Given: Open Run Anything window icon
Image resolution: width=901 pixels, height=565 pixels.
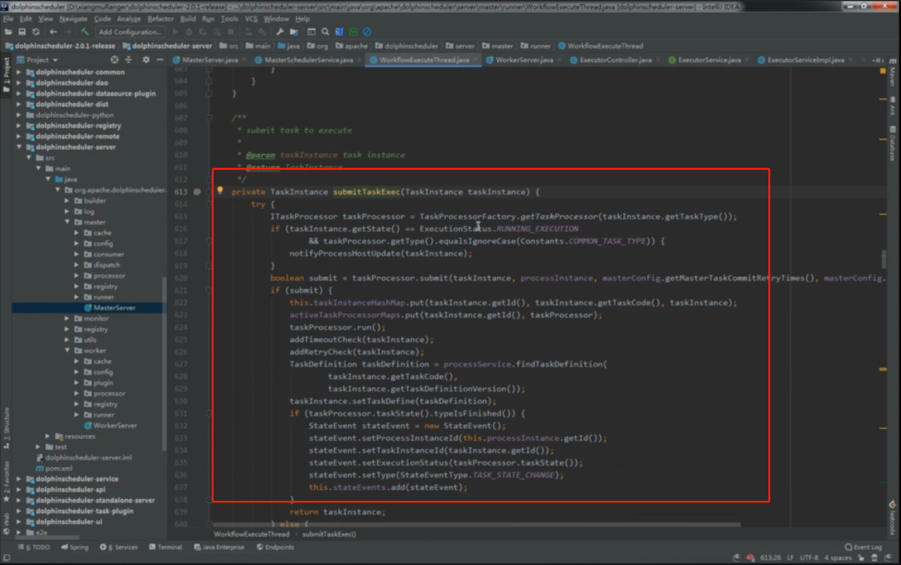Looking at the screenshot, I should point(311,33).
